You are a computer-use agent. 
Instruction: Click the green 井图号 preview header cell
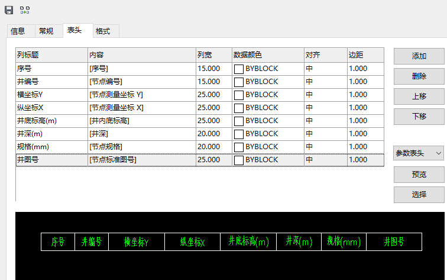[394, 242]
